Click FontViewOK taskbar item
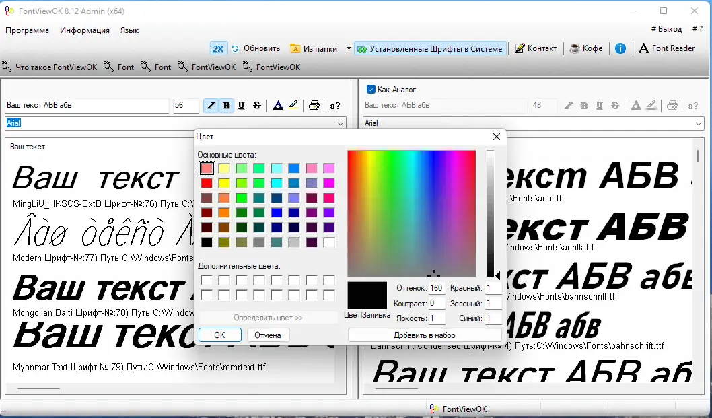Image resolution: width=712 pixels, height=418 pixels. coord(458,409)
